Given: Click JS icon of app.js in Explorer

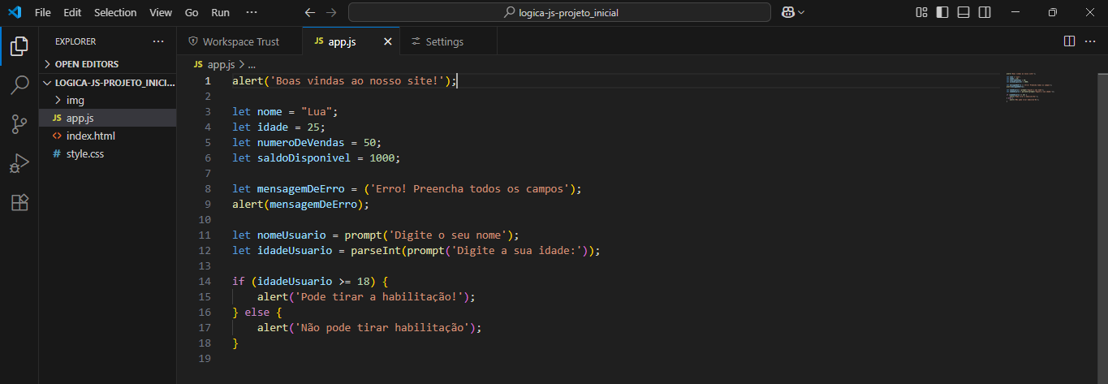Looking at the screenshot, I should [x=57, y=118].
